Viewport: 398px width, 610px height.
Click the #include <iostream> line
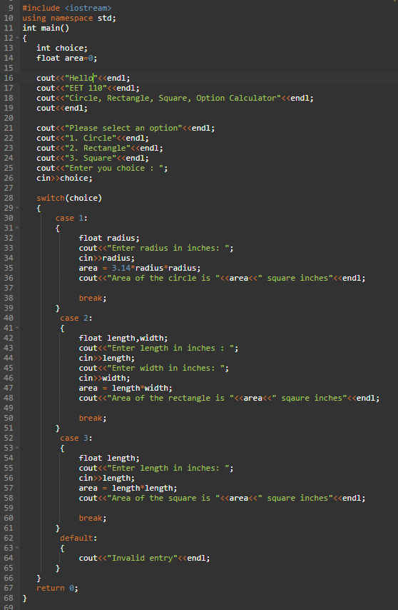[x=67, y=8]
